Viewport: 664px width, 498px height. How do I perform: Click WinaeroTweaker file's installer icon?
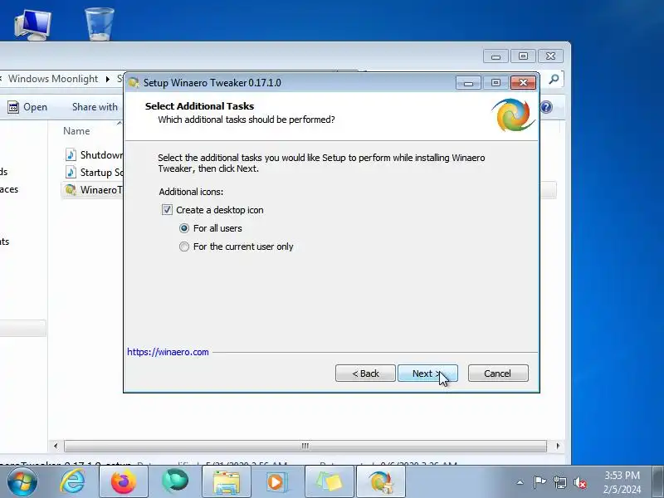(71, 190)
